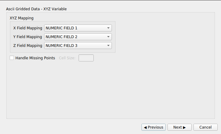Click the down arrow beside NUMERIC FIELD 1
The image size is (221, 134).
[x=108, y=28]
